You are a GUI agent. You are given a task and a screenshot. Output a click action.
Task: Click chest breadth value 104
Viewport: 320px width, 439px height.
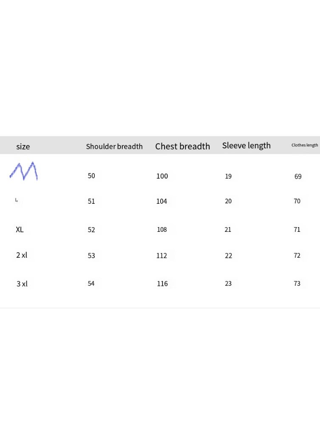click(x=161, y=201)
